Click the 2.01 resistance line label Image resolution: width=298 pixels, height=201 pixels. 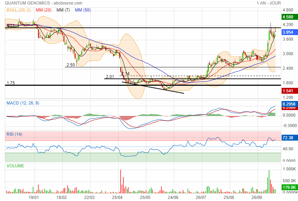(110, 77)
